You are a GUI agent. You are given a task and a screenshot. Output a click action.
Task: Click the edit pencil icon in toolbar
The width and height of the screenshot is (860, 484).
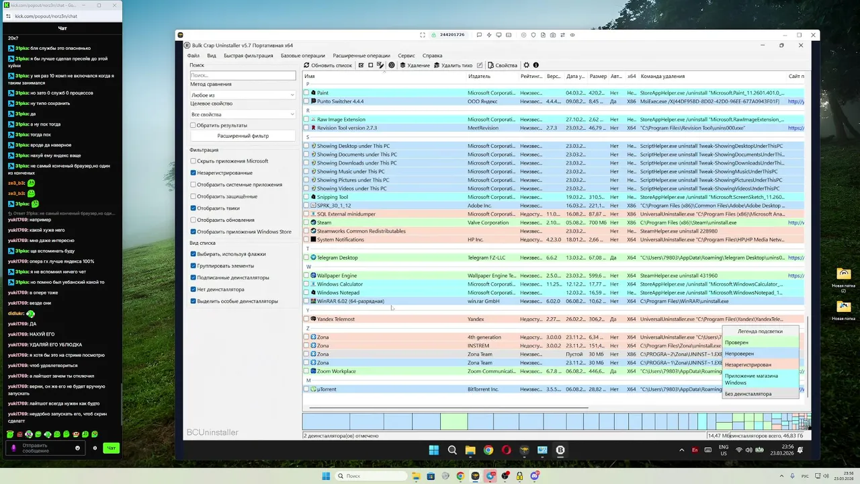click(480, 65)
